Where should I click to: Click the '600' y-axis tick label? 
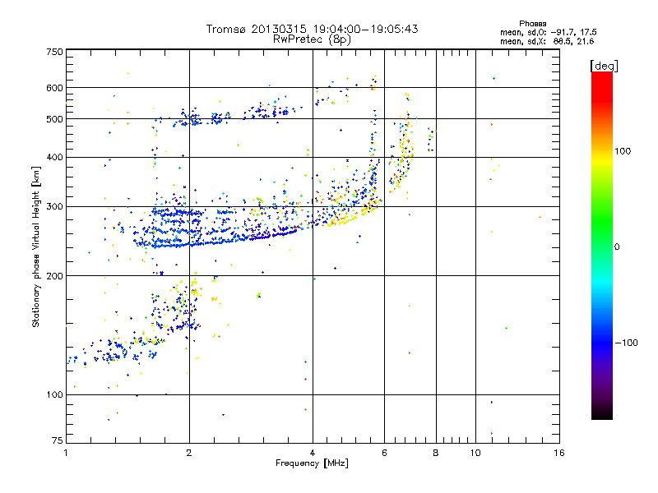point(54,88)
